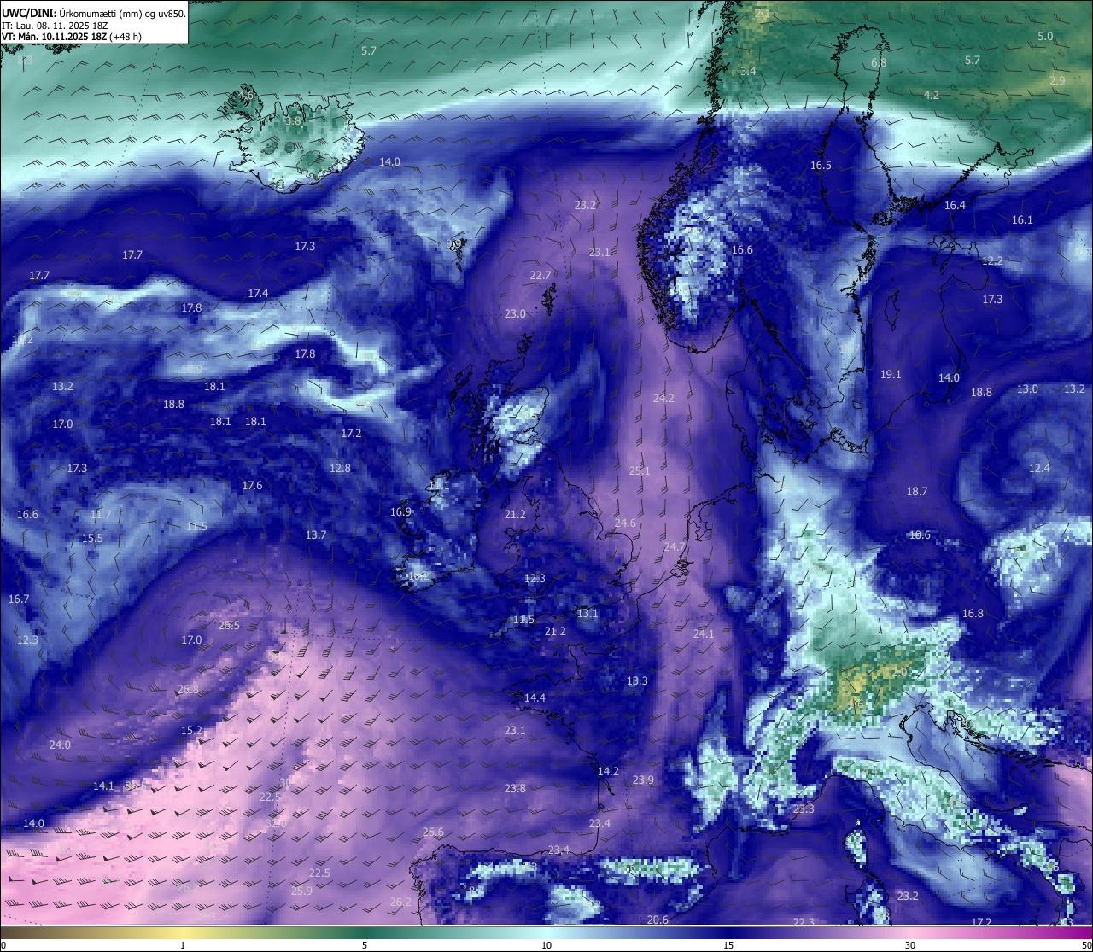
Task: Select the 12.8 value label
Action: click(x=340, y=469)
